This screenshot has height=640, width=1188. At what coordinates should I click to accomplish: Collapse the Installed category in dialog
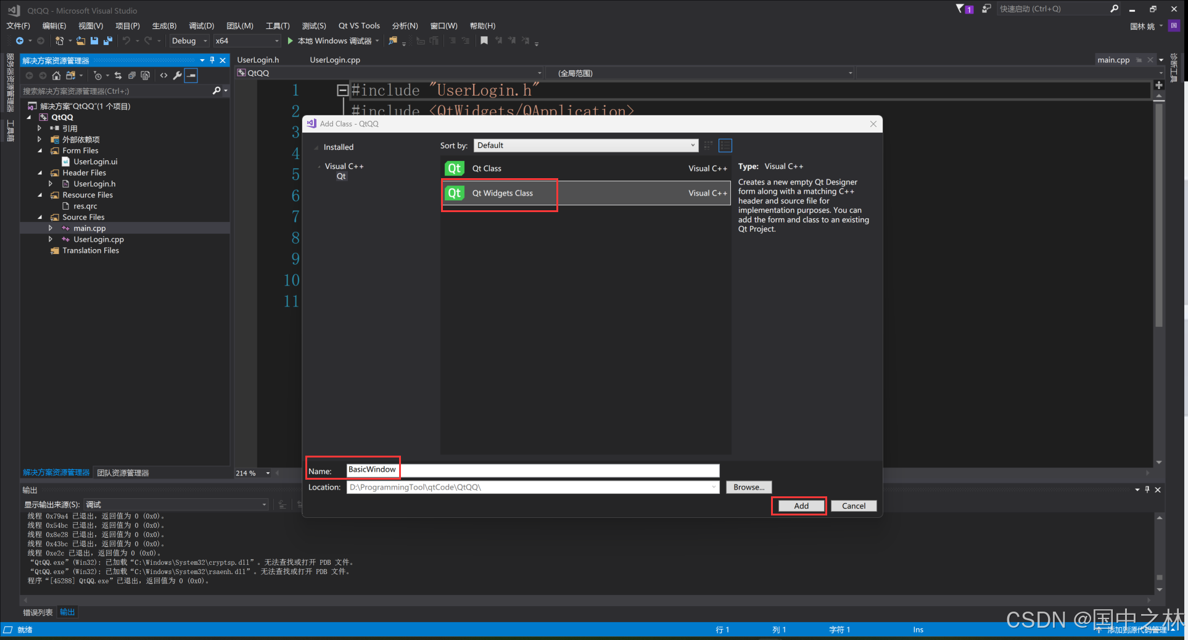(x=317, y=147)
